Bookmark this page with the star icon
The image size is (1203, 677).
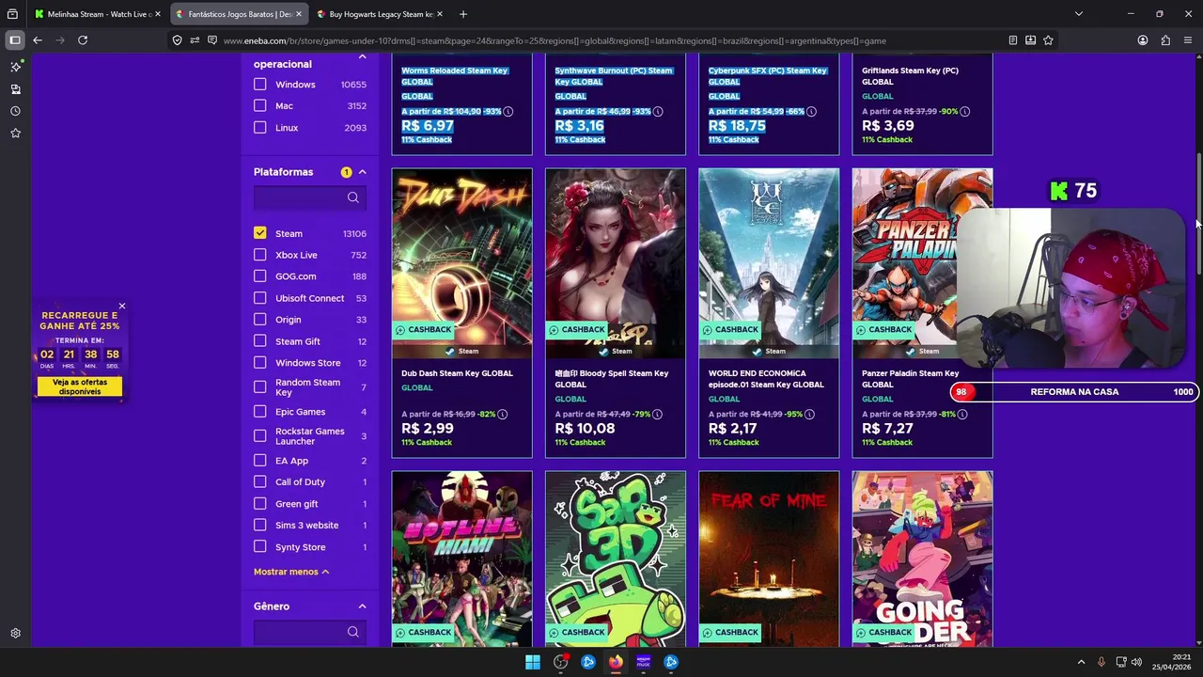(1048, 40)
